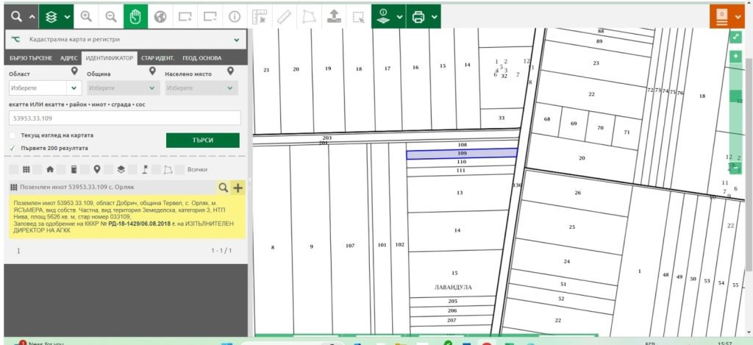Viewport: 753px width, 345px height.
Task: Select the ruler measure distance tool
Action: pos(285,15)
